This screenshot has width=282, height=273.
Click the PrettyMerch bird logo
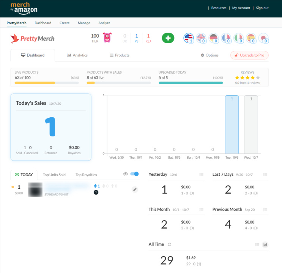[x=32, y=38]
